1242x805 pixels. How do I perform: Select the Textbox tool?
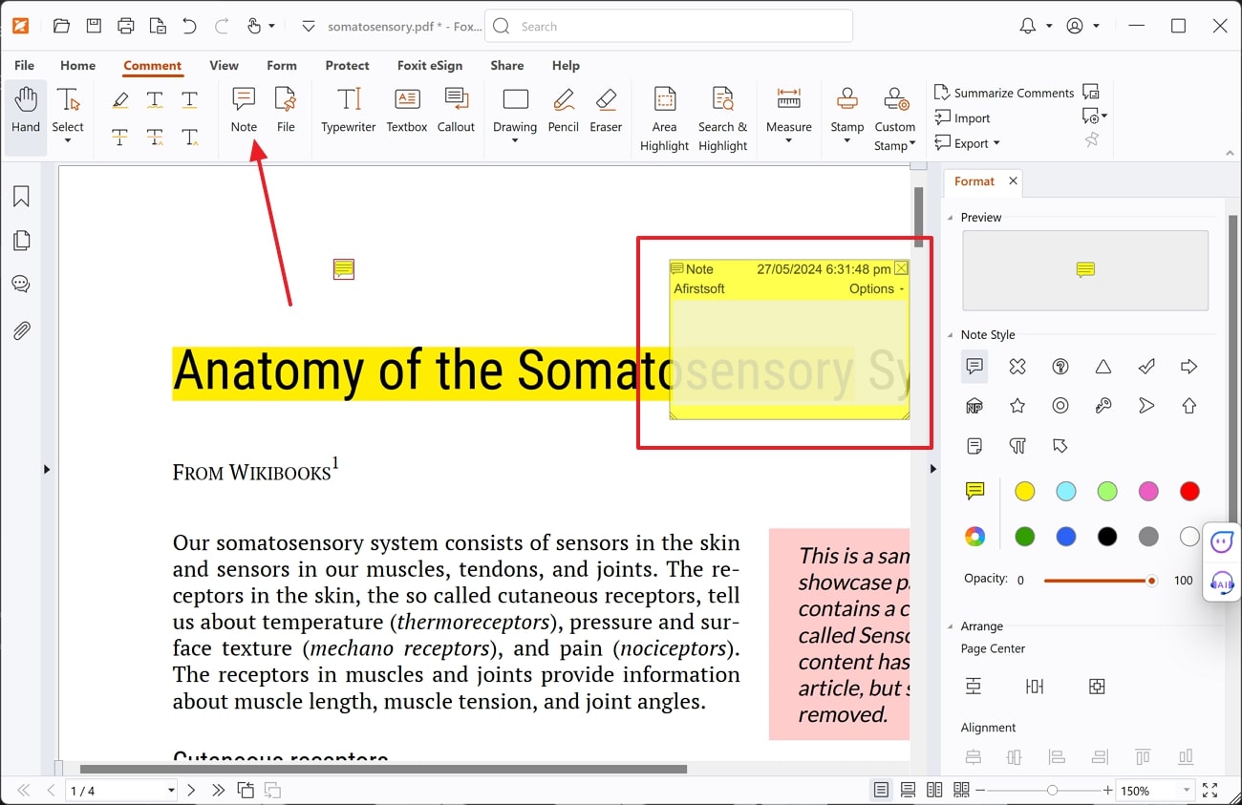click(407, 110)
